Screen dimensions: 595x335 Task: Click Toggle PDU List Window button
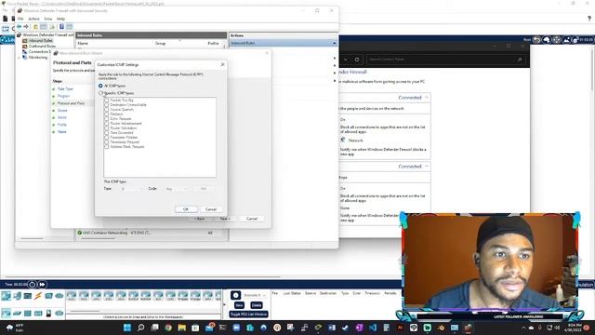tap(248, 315)
